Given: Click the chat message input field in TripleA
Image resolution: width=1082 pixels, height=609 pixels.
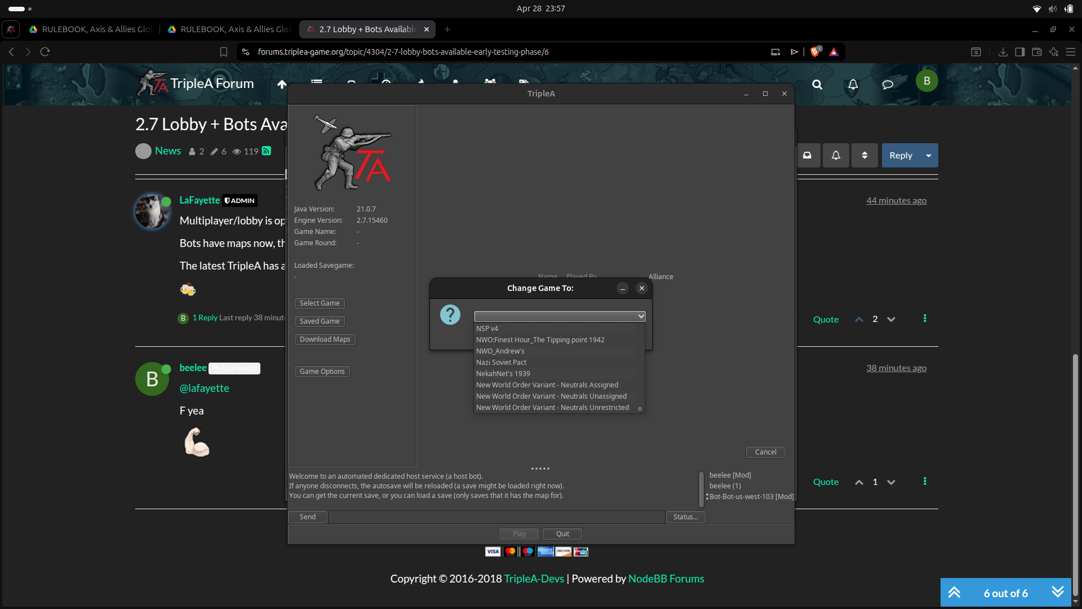Looking at the screenshot, I should tap(495, 517).
